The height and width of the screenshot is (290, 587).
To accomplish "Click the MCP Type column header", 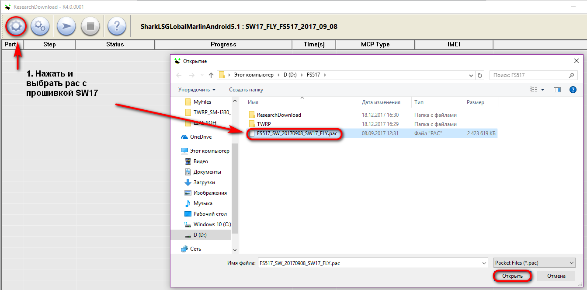I will pos(375,44).
